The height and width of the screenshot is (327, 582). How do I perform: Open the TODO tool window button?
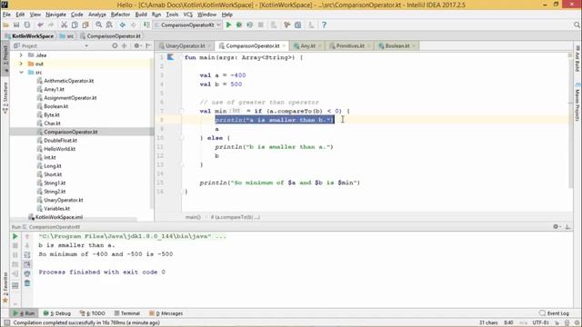click(93, 313)
